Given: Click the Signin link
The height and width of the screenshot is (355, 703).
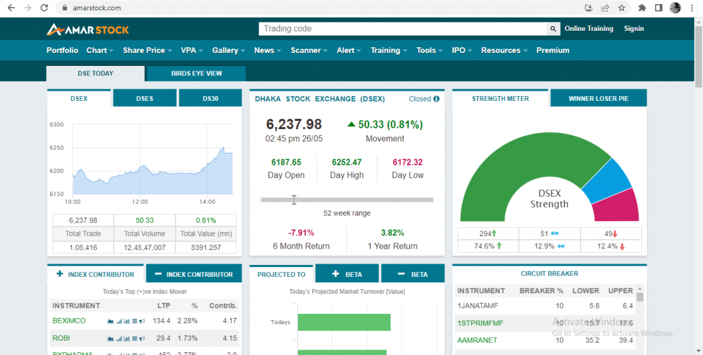Looking at the screenshot, I should 634,29.
